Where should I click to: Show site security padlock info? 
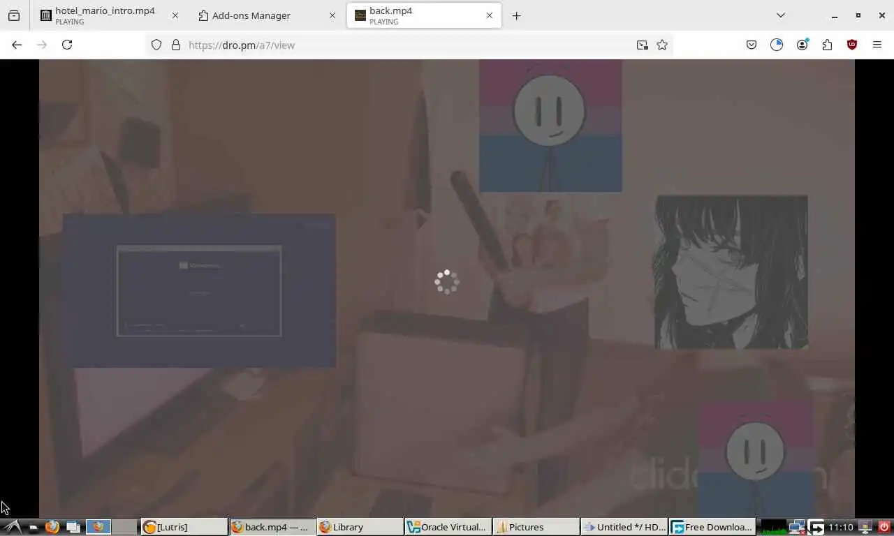pos(176,45)
